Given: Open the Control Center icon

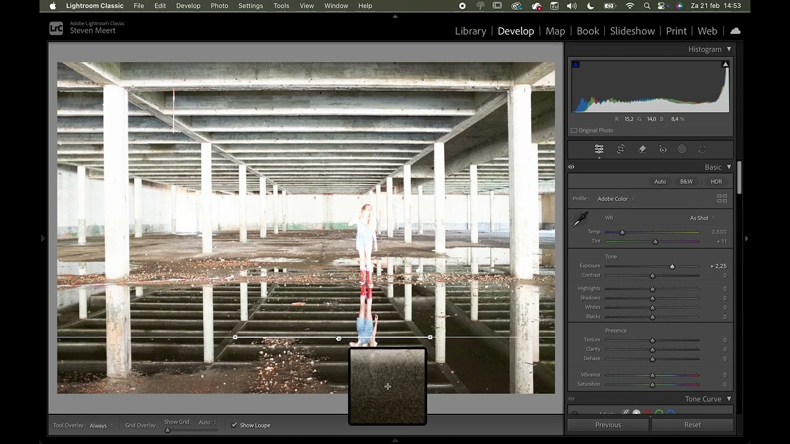Looking at the screenshot, I should click(x=662, y=6).
